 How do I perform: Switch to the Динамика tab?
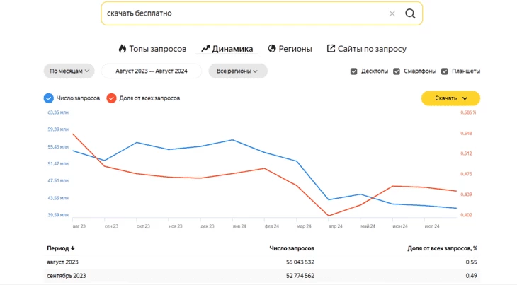[x=227, y=49]
